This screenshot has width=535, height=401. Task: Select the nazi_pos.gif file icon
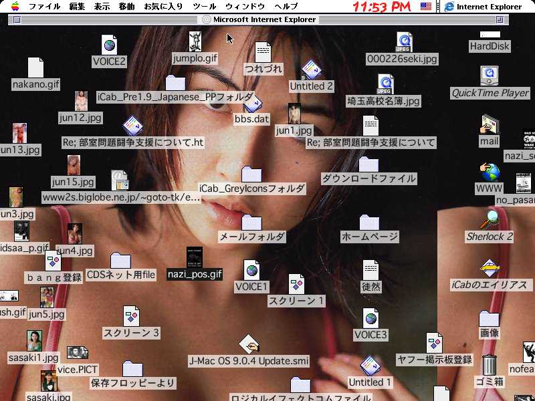(x=195, y=258)
